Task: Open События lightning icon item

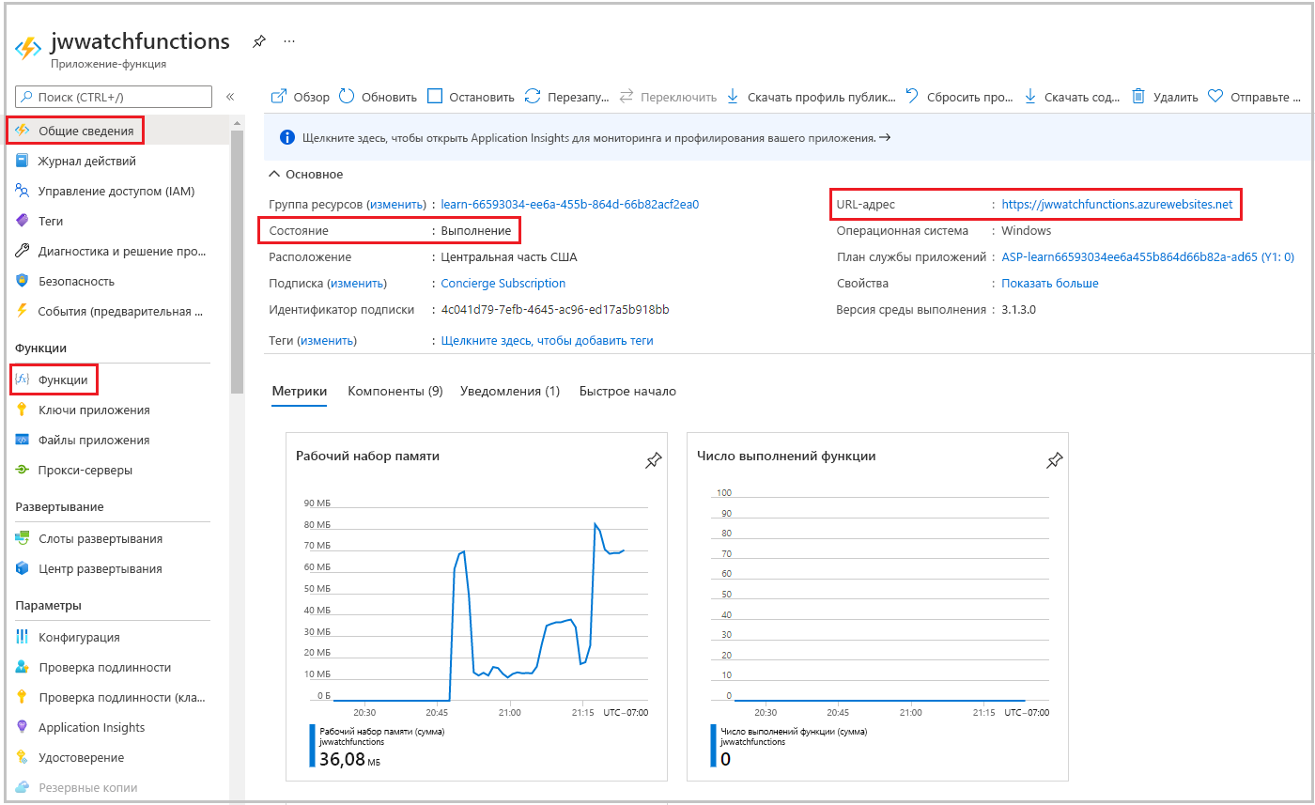Action: [23, 311]
